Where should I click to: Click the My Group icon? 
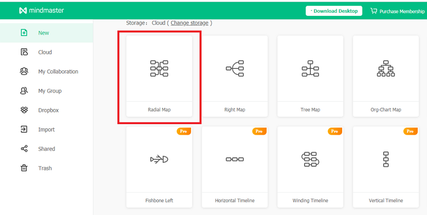(23, 91)
